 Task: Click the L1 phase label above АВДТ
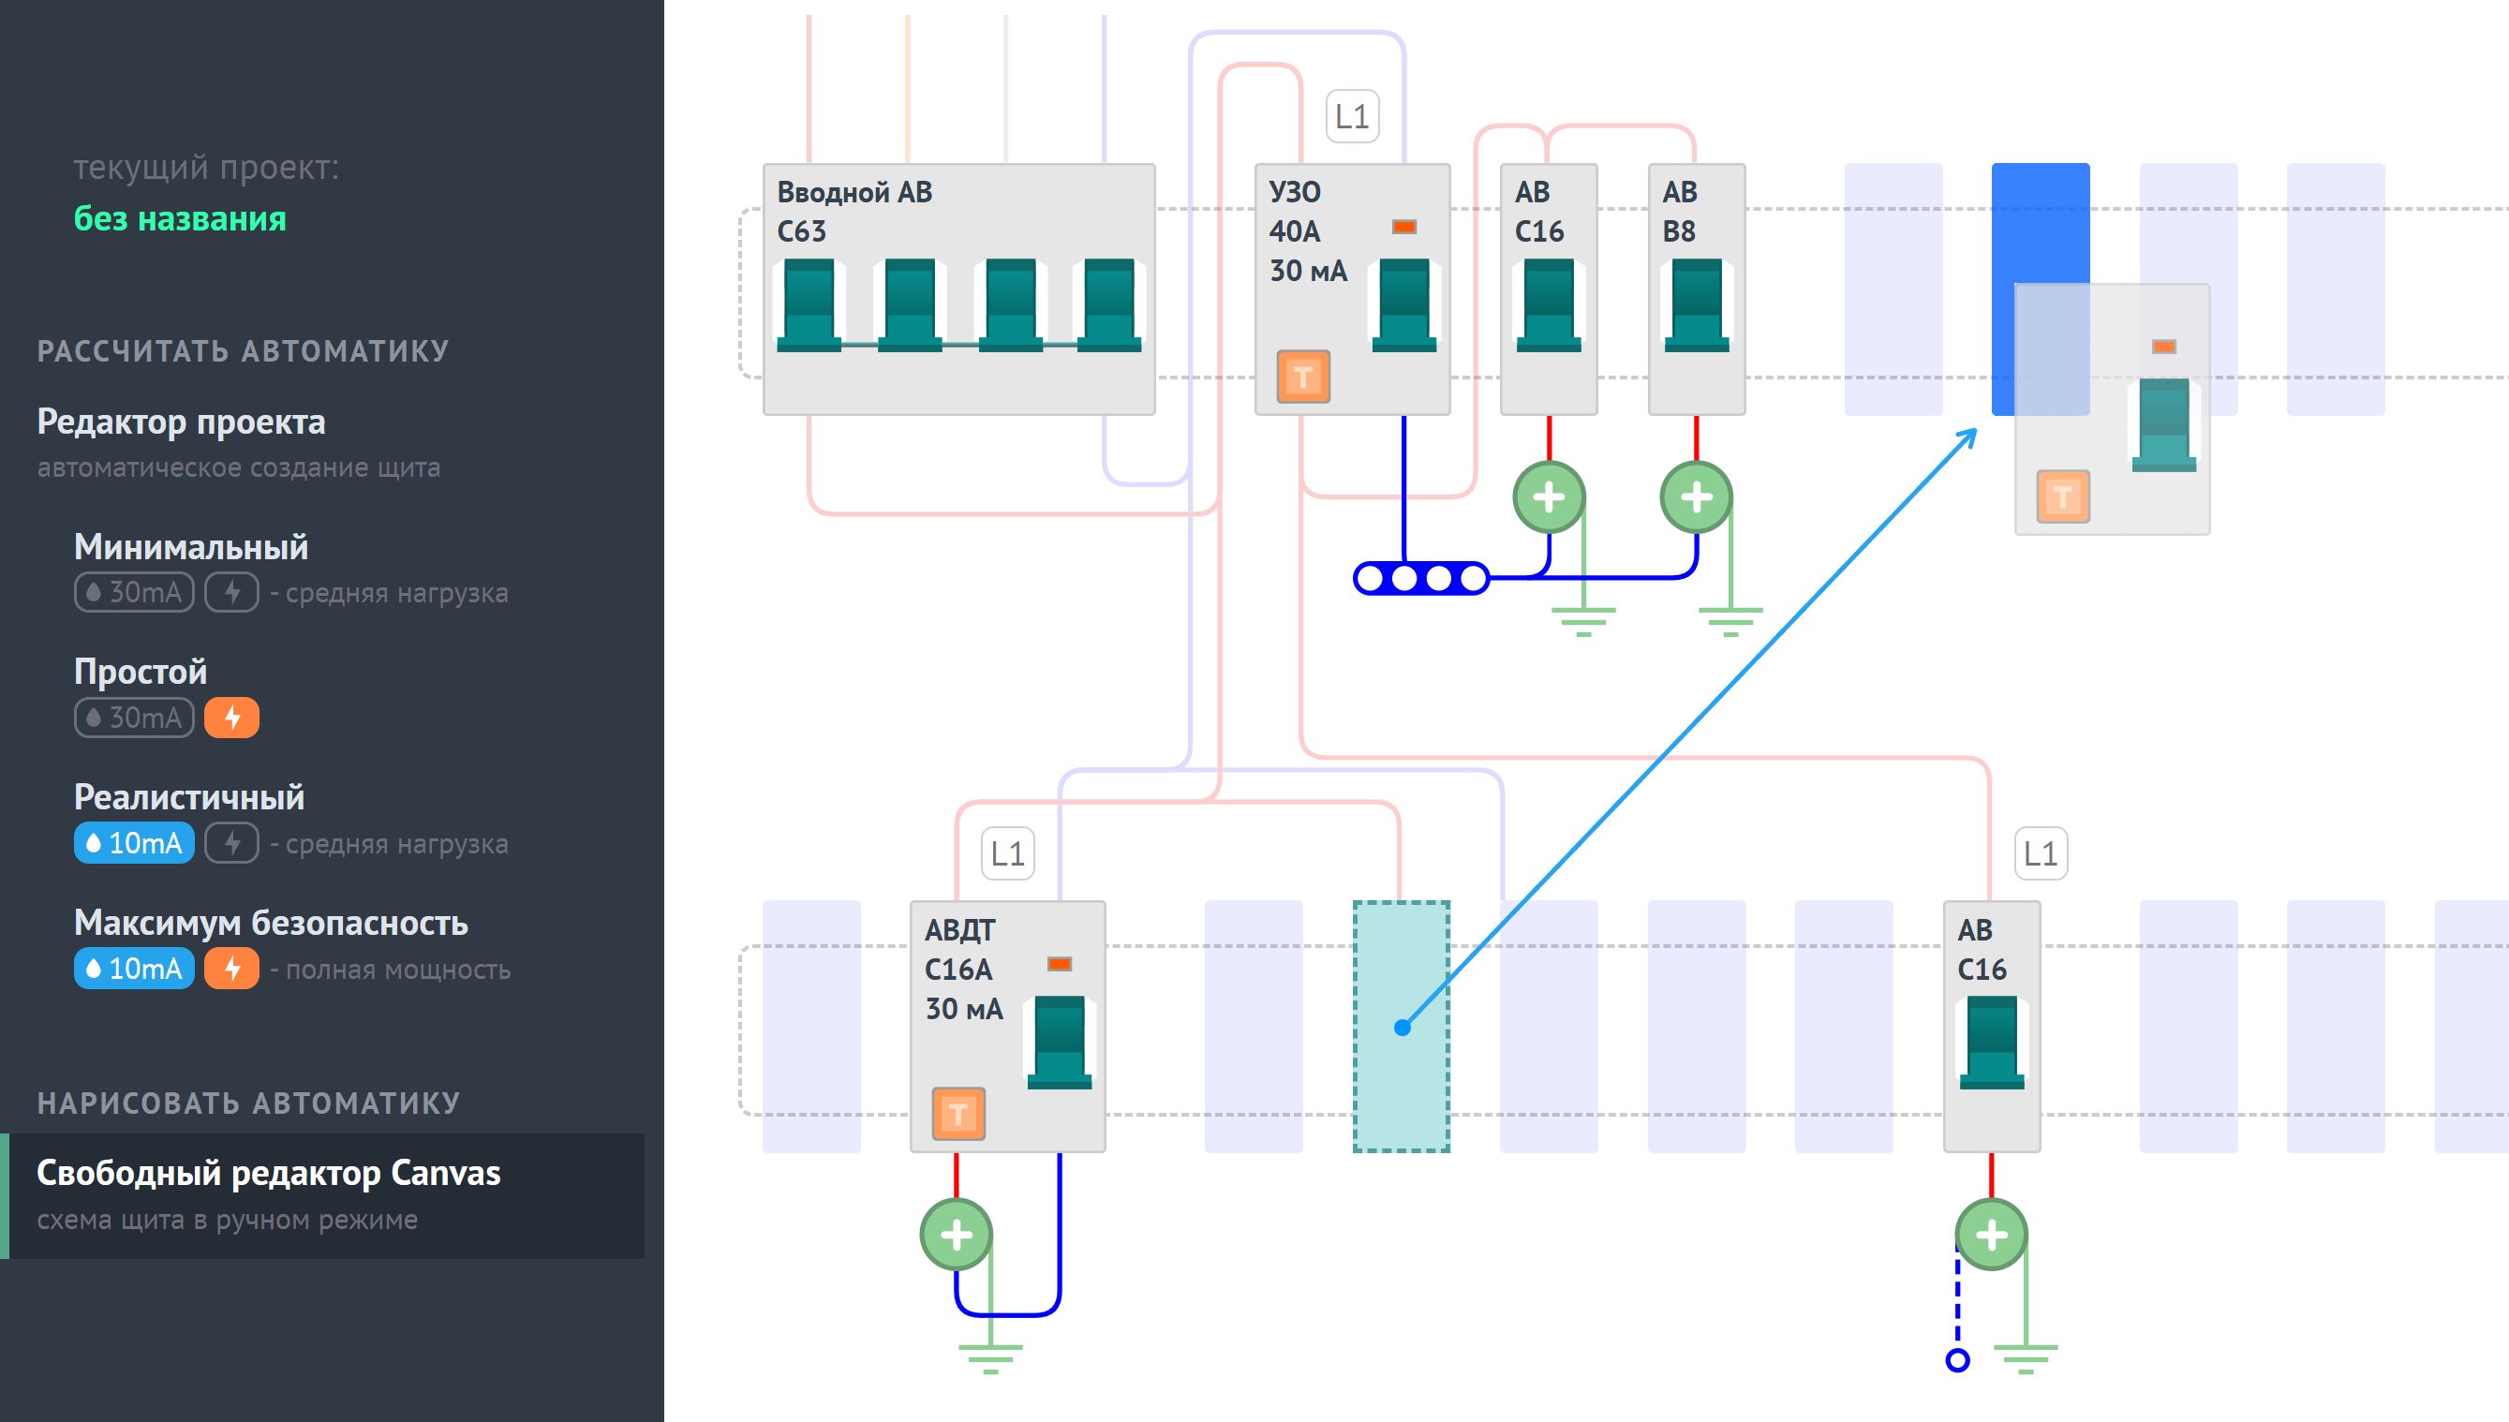coord(1007,853)
